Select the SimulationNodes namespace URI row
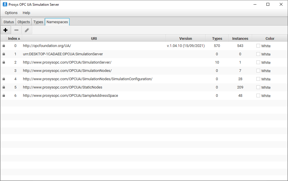 [67, 71]
